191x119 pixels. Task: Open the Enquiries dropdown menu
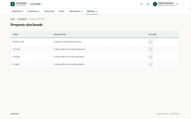pos(17,11)
